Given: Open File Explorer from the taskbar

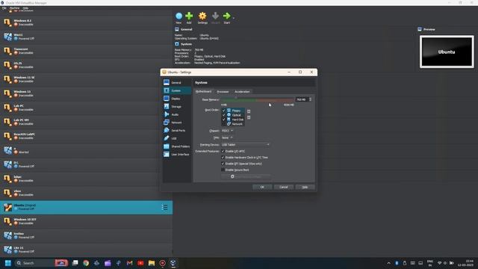Looking at the screenshot, I should [x=152, y=263].
